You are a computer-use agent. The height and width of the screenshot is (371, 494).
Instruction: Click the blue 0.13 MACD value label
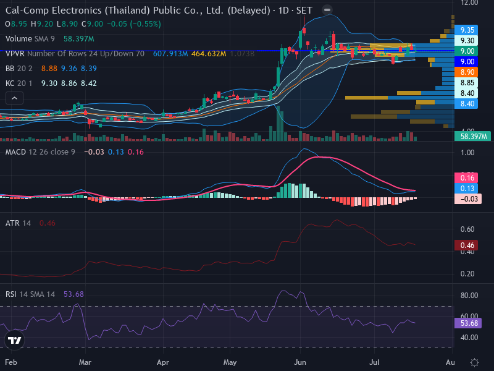click(466, 189)
